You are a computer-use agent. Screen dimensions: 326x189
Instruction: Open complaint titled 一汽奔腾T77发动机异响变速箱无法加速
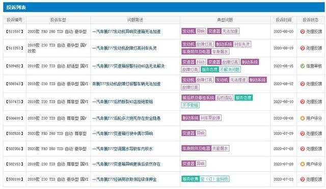tap(126, 31)
